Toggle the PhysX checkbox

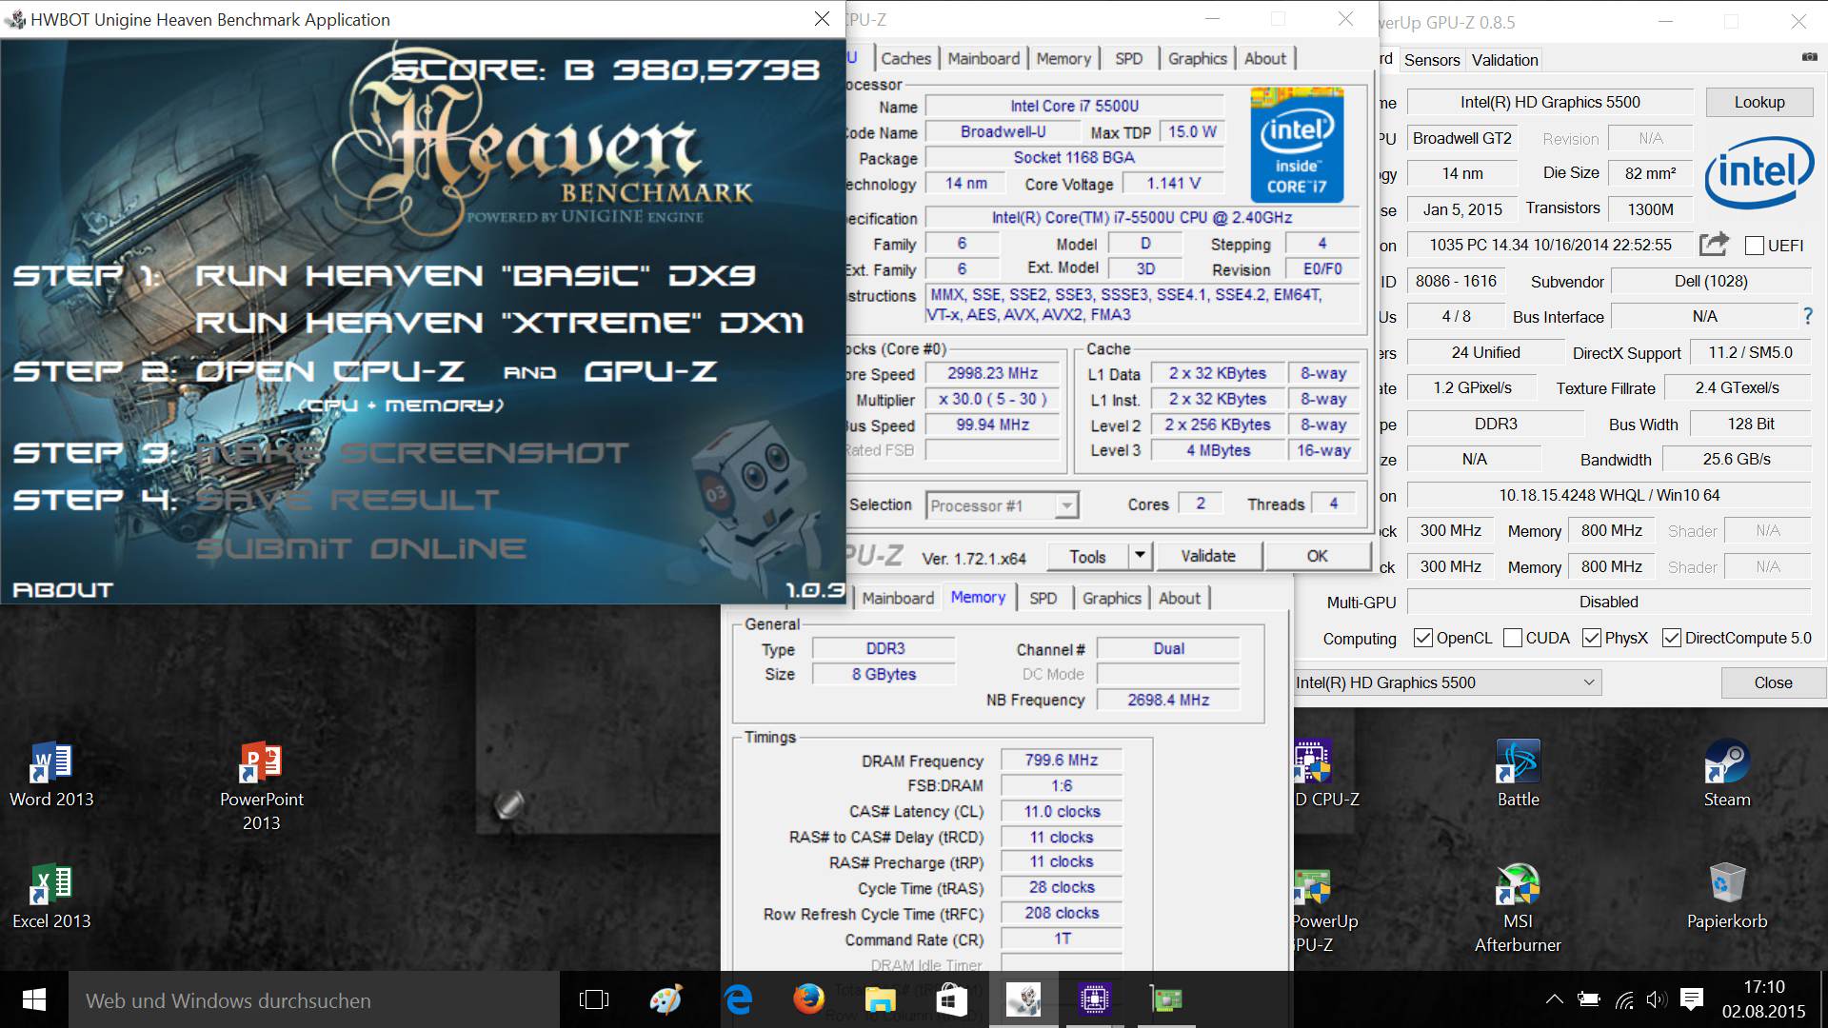(x=1591, y=638)
